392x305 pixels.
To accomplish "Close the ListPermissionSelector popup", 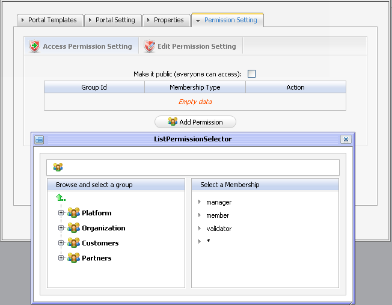I will point(346,140).
